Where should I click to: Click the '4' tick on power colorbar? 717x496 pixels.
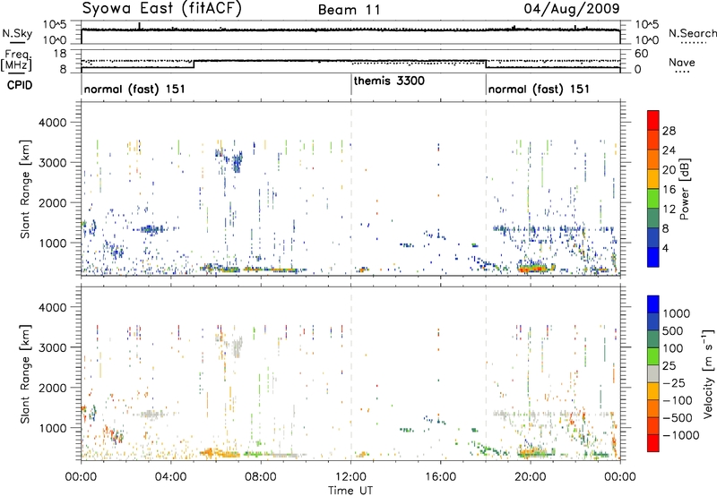pos(665,249)
